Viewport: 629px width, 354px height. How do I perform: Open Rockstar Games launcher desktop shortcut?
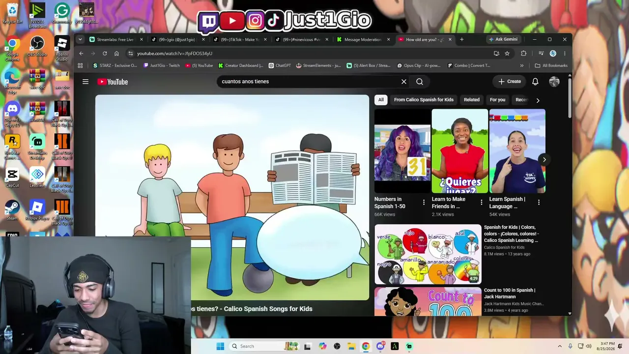pyautogui.click(x=12, y=147)
